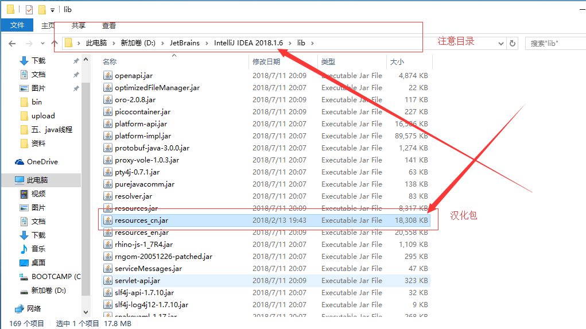
Task: Click the Back navigation arrow
Action: click(12, 44)
